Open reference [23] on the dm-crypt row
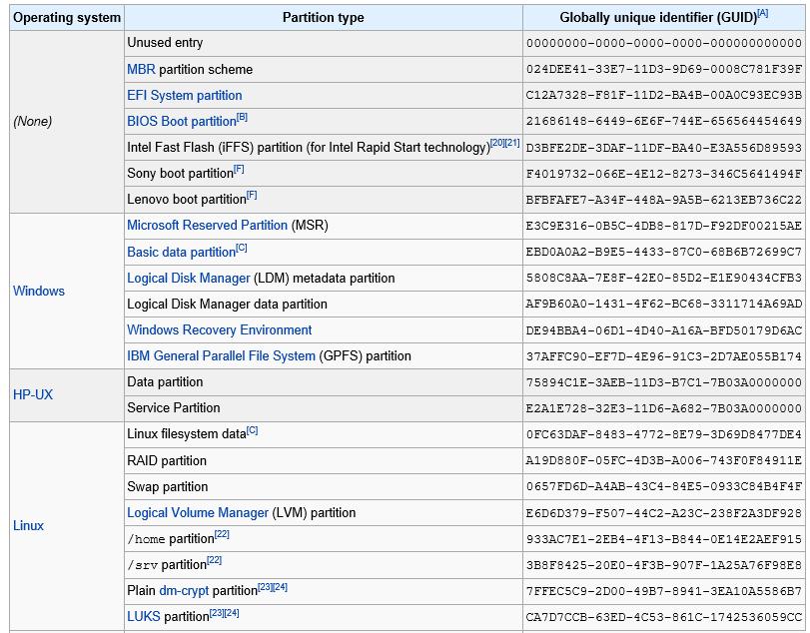810x633 pixels. point(265,587)
